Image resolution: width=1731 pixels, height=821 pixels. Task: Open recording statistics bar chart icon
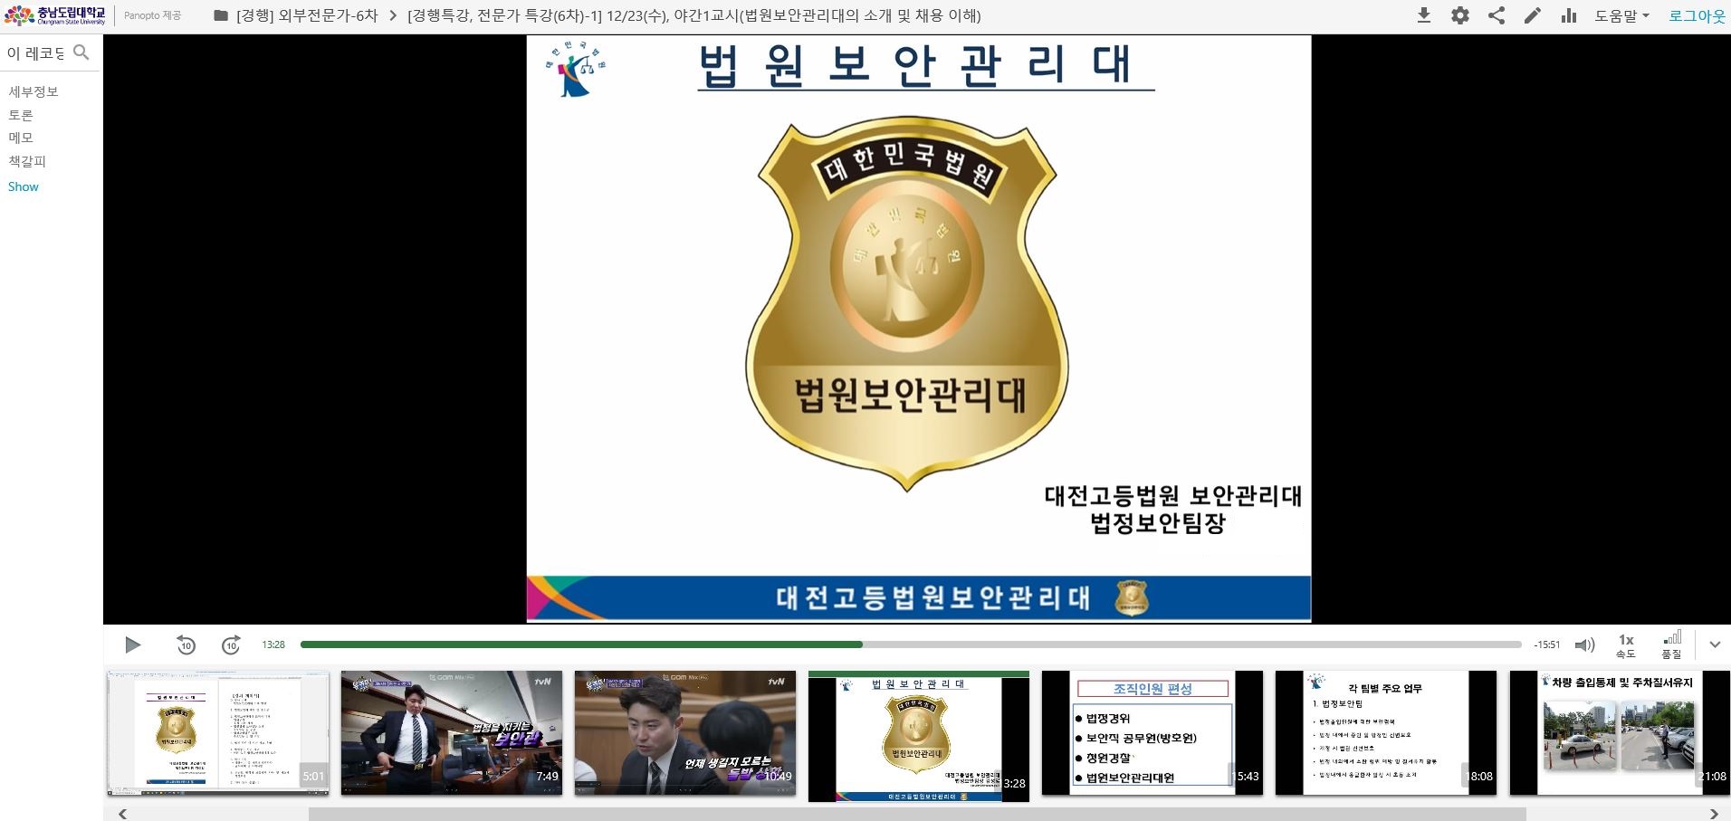point(1569,15)
